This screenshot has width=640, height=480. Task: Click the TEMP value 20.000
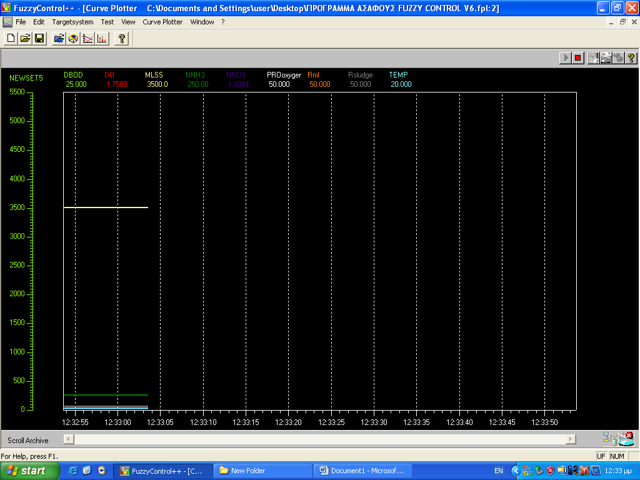(401, 84)
